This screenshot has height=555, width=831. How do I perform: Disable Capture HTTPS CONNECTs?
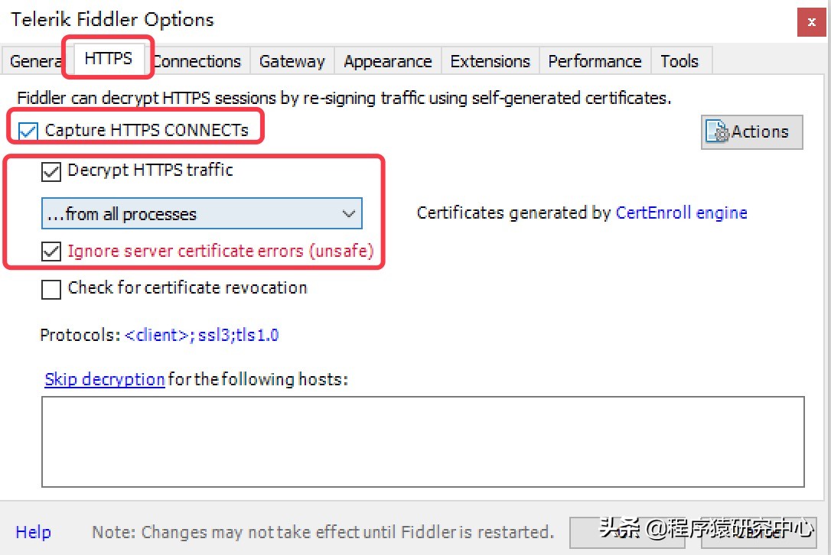pos(27,130)
